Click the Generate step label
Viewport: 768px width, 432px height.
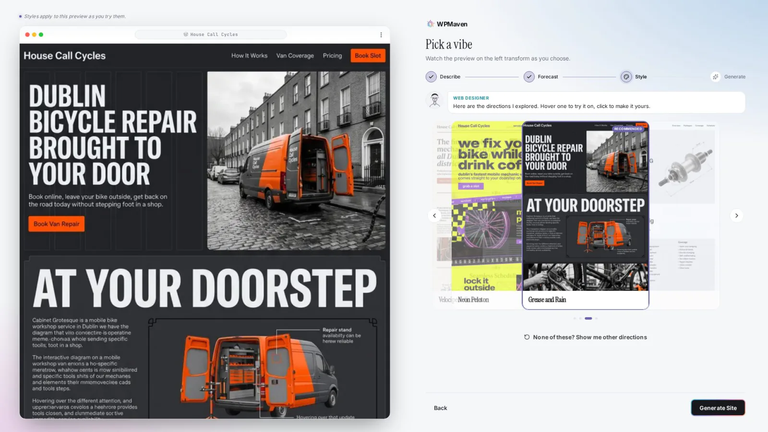pos(735,77)
